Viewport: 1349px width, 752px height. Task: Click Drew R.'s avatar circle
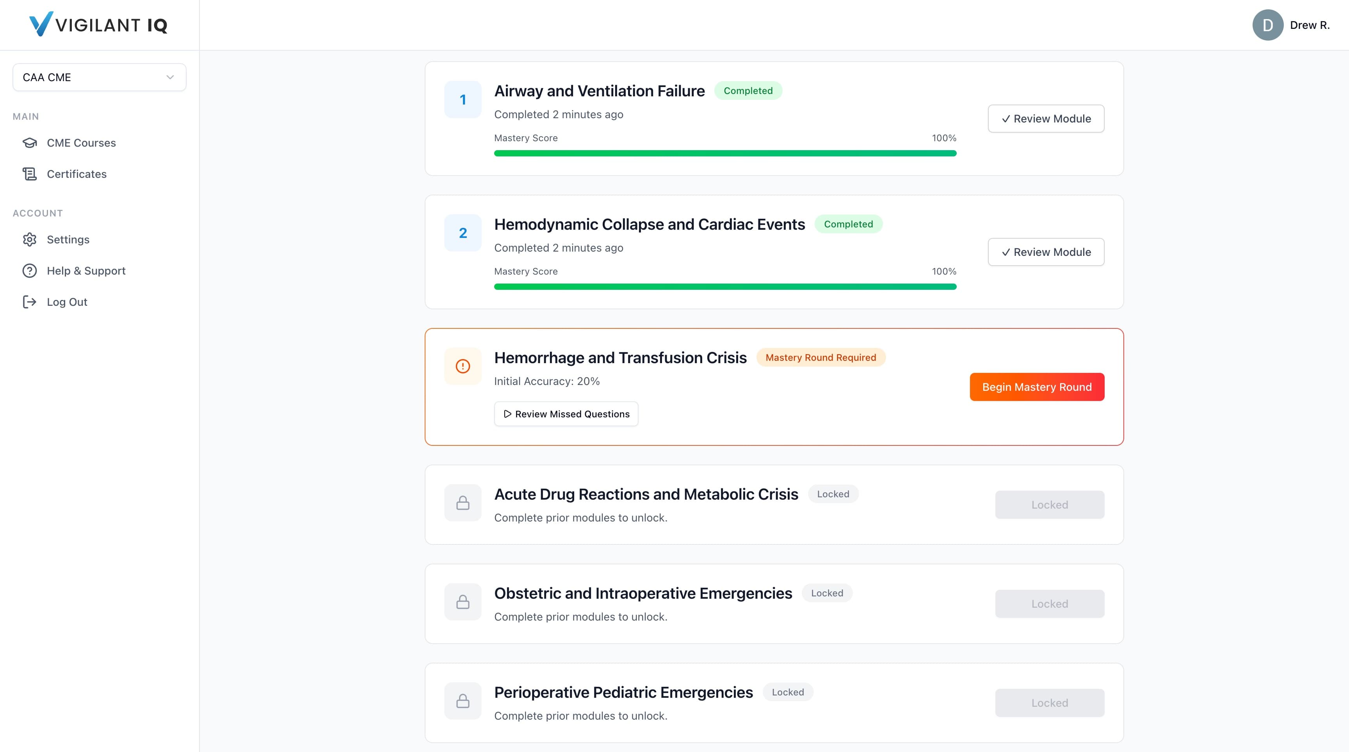click(x=1267, y=25)
